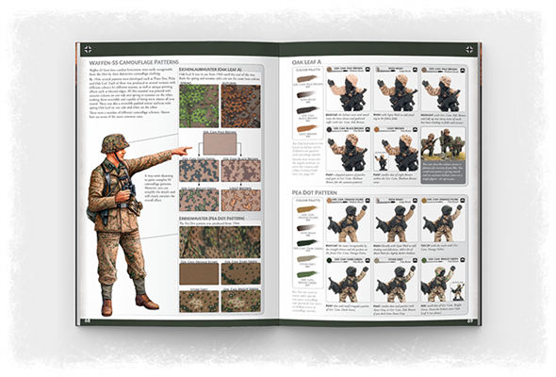Click the Oak Leaf Black Brown step miniature photo
The width and height of the screenshot is (556, 377).
coord(348,152)
